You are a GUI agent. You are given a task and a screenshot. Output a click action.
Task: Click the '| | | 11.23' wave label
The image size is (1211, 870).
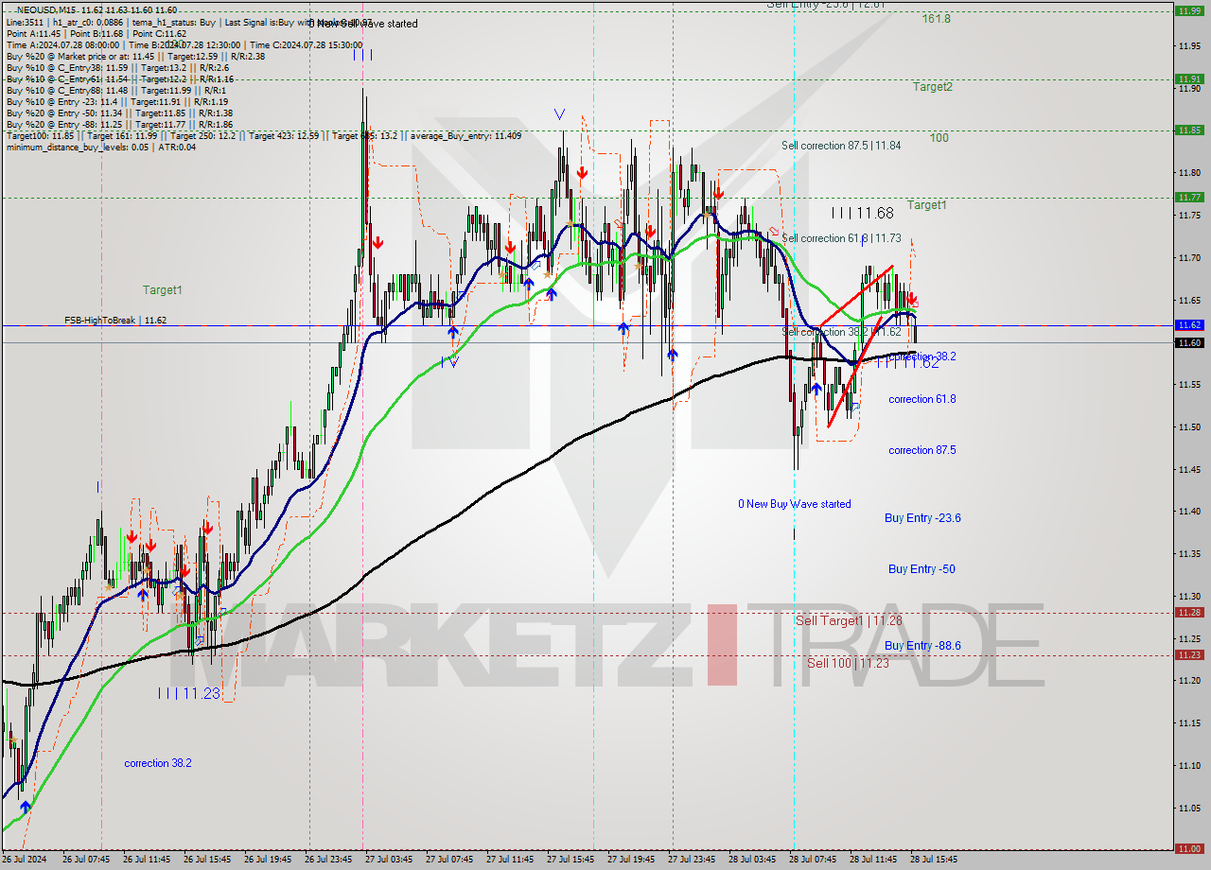tap(189, 693)
